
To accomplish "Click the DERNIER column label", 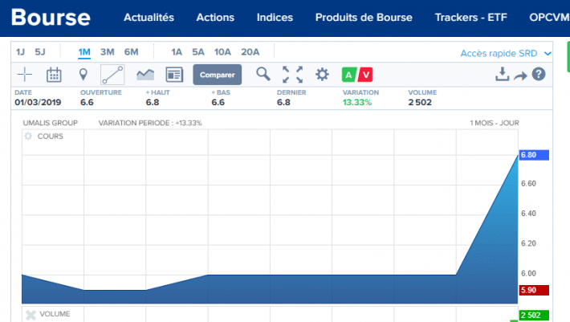I will tap(291, 92).
